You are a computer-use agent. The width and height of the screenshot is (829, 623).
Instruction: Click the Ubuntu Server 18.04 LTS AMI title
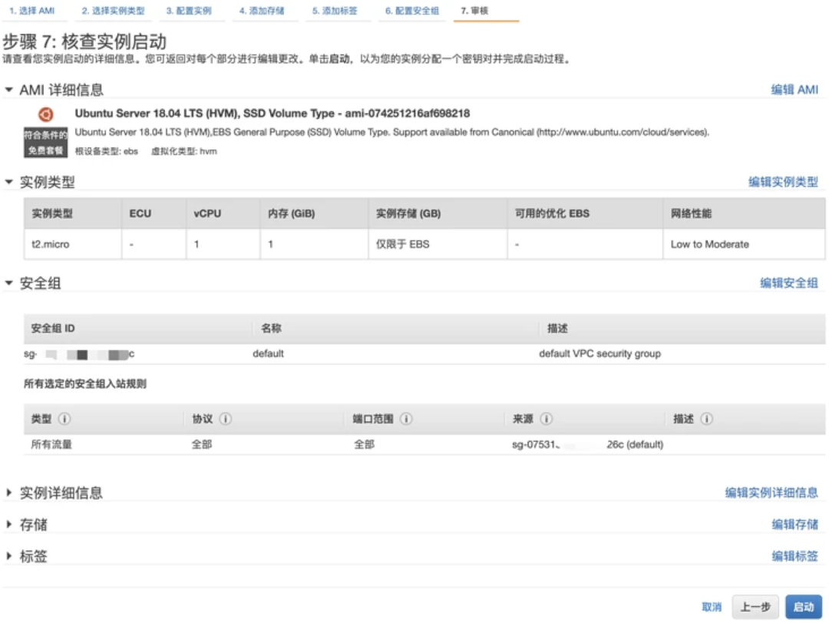point(272,113)
